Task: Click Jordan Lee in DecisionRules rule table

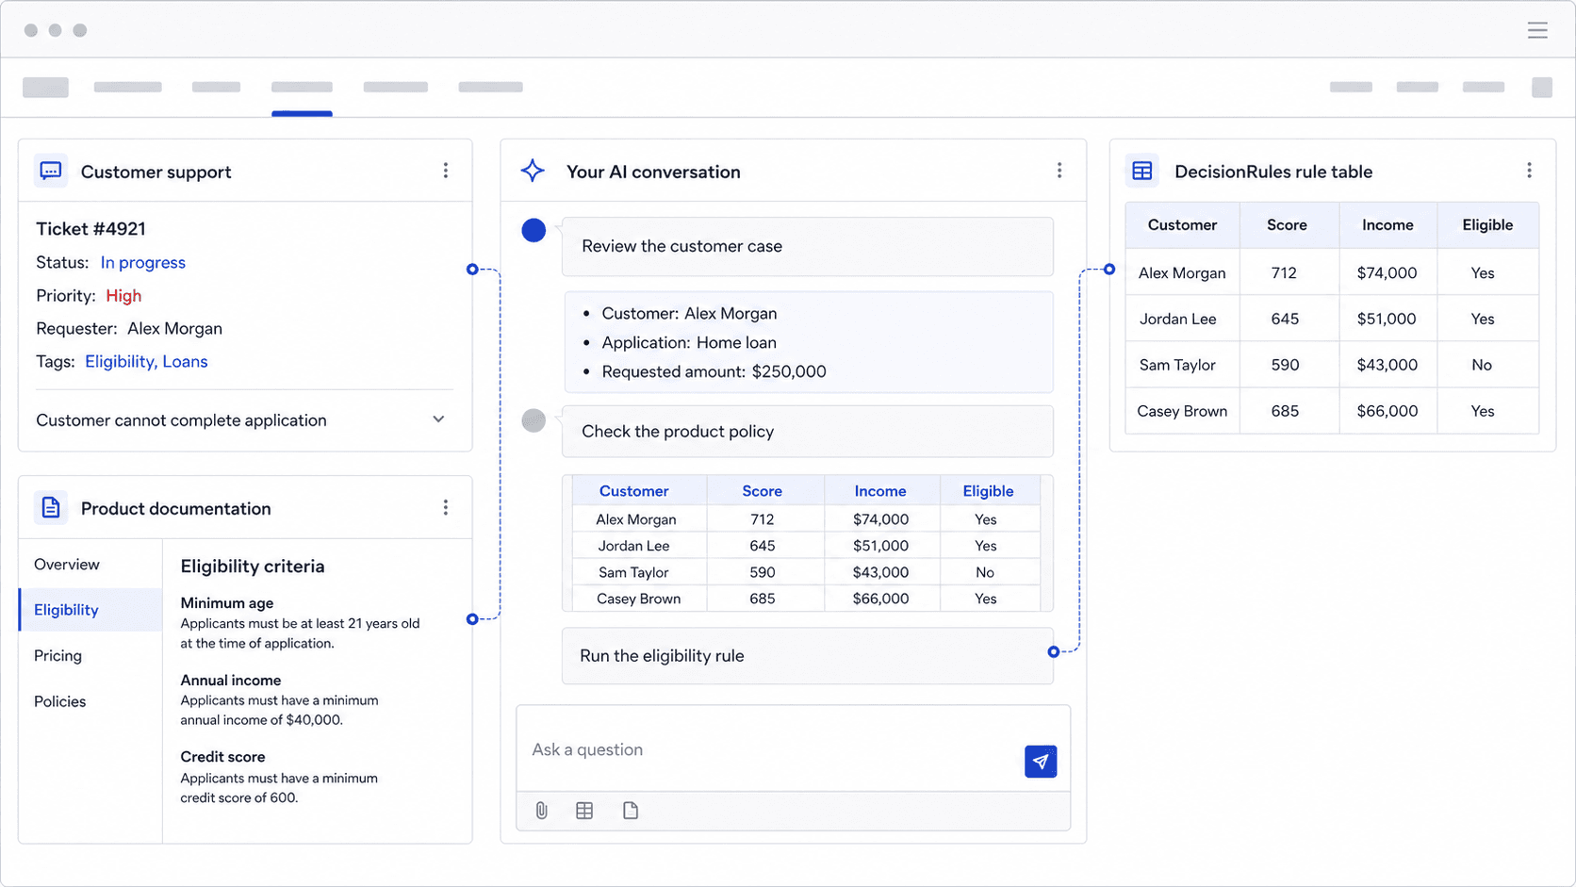Action: [x=1177, y=319]
